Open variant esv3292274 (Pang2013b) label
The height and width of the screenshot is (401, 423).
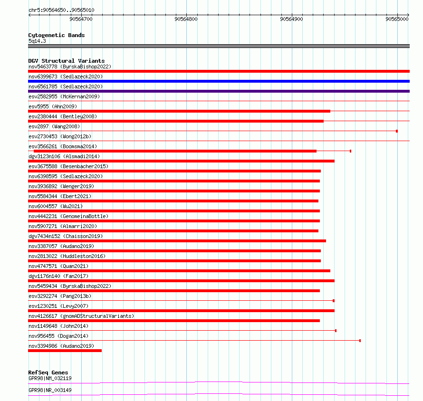[x=60, y=296]
